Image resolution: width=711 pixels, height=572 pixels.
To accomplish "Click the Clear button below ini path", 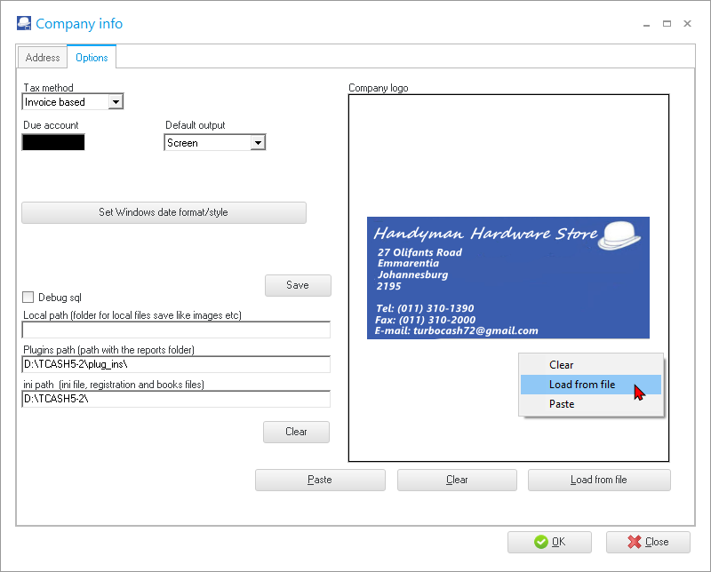I will [296, 432].
